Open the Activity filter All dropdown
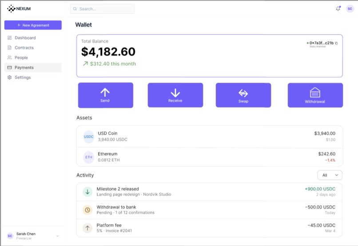The image size is (358, 246). [330, 175]
